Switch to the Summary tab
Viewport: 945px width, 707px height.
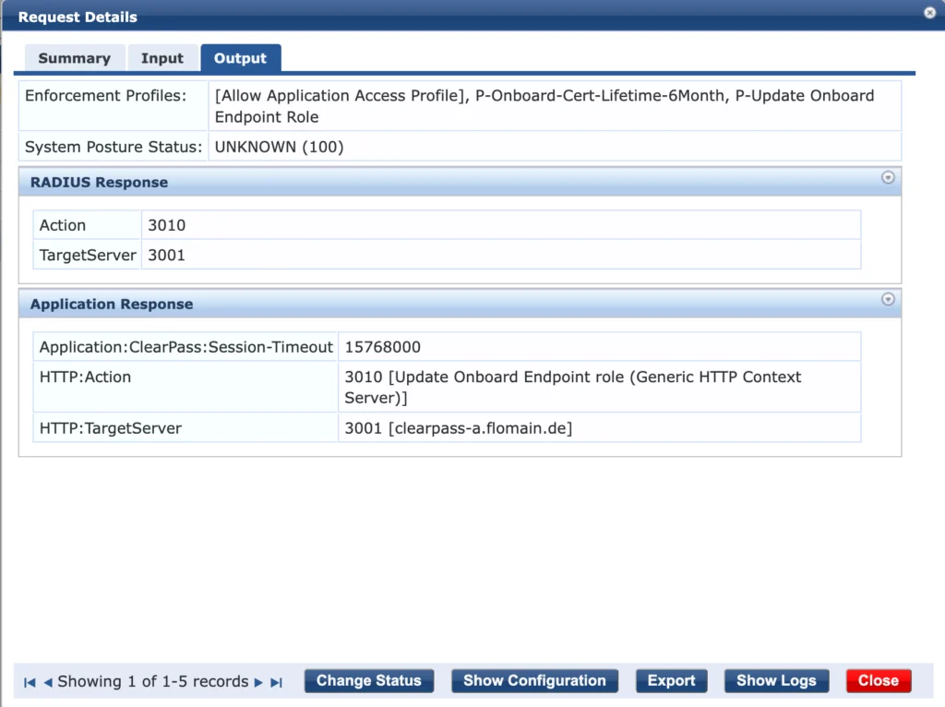(74, 57)
